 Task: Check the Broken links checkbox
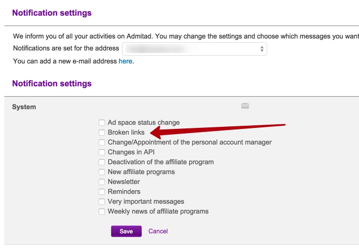pyautogui.click(x=102, y=133)
